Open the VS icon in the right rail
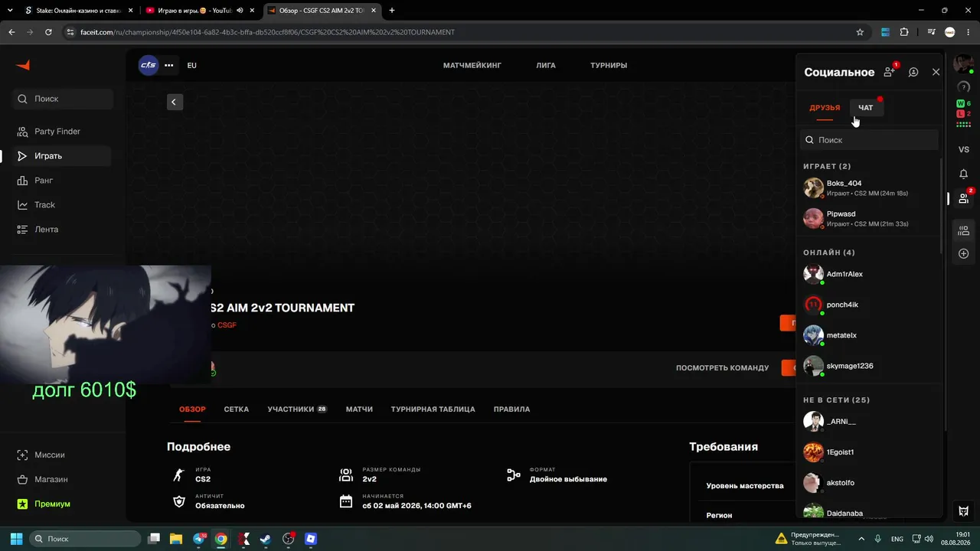Image resolution: width=980 pixels, height=551 pixels. (x=964, y=149)
